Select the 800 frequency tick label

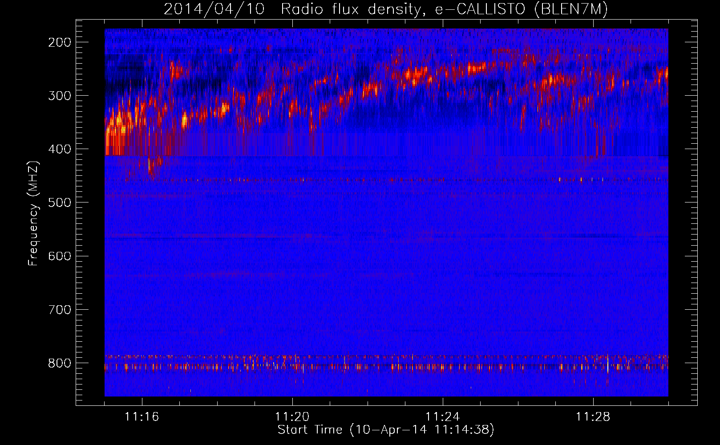60,363
